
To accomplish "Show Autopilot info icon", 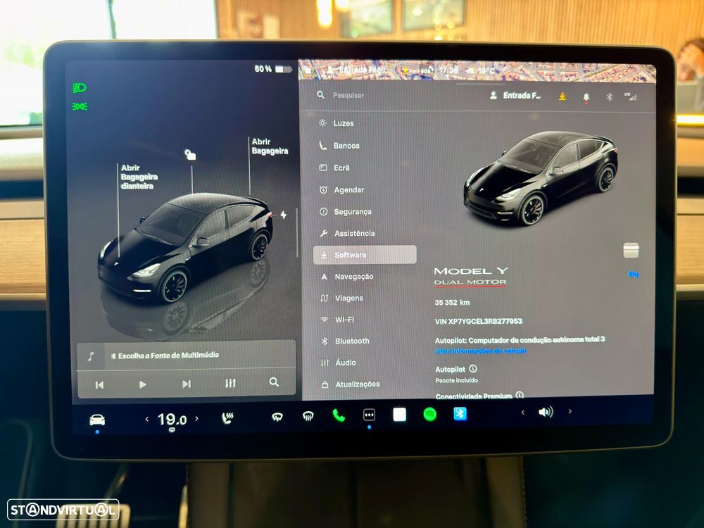I will tap(473, 368).
